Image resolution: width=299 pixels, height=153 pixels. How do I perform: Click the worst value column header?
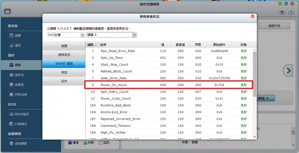180,44
